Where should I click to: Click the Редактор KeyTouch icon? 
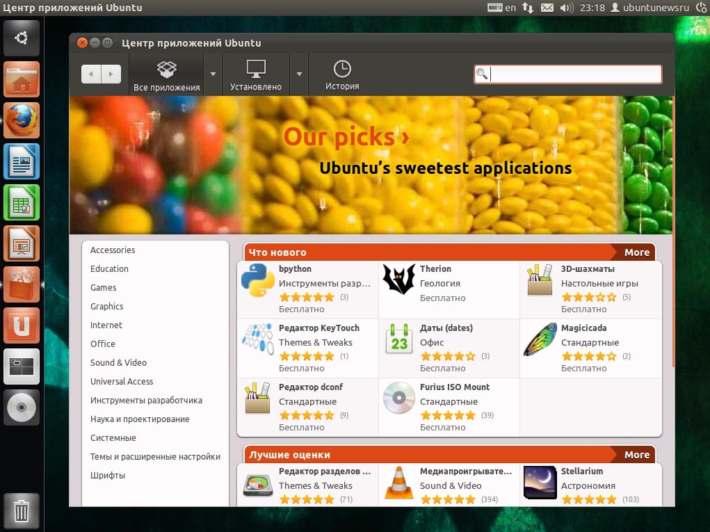(258, 339)
